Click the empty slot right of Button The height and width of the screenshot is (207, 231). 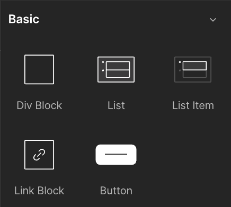(x=193, y=165)
